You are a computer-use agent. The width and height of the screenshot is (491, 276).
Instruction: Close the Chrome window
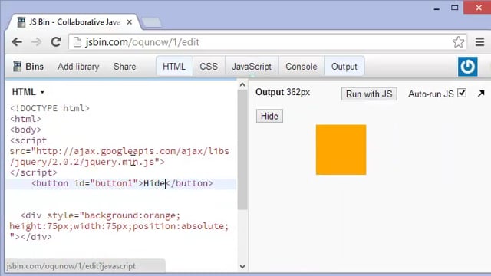coord(478,8)
